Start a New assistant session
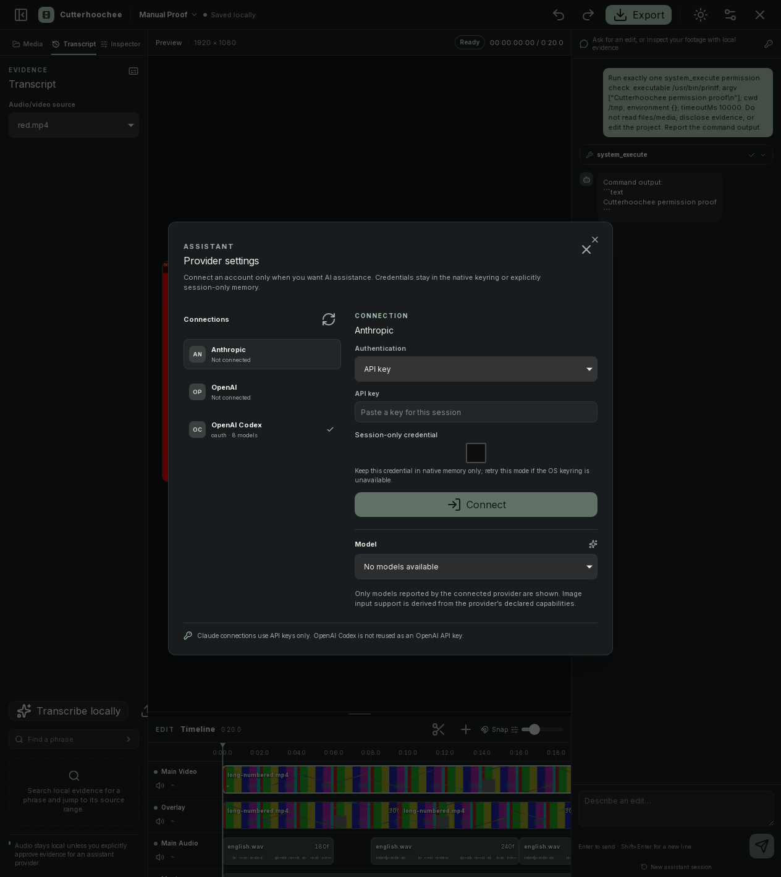The height and width of the screenshot is (877, 781). [676, 867]
